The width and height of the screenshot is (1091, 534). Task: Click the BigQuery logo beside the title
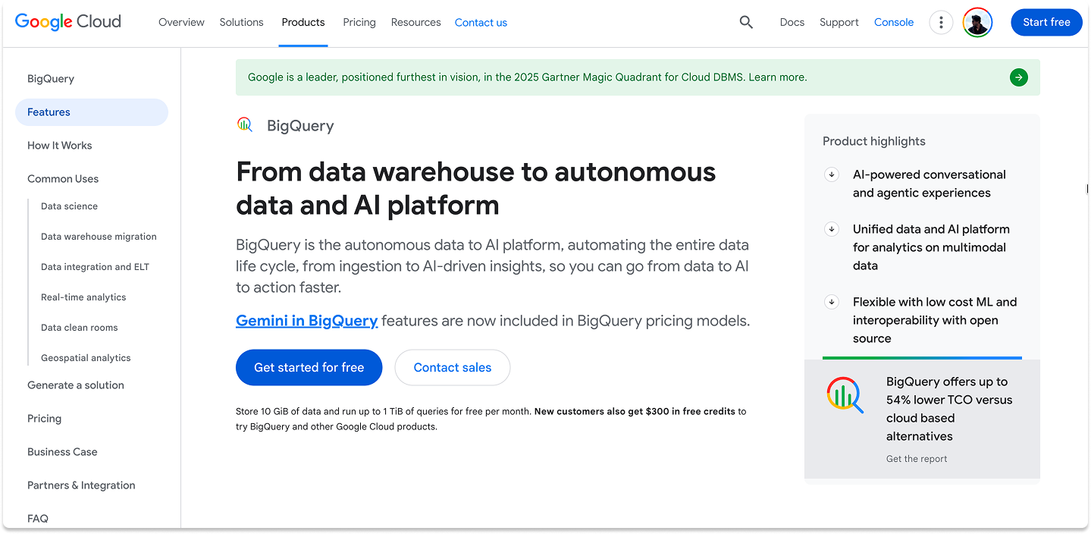coord(244,125)
